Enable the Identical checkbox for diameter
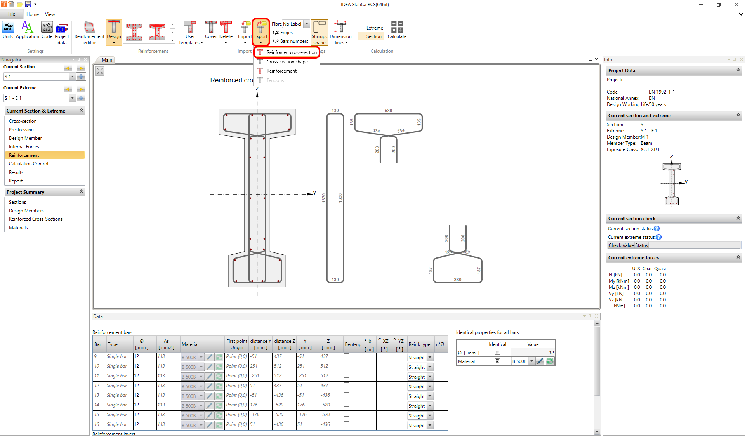Screen dimensions: 745x436 pos(497,353)
